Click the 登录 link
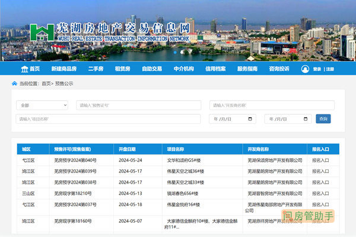 (317, 69)
